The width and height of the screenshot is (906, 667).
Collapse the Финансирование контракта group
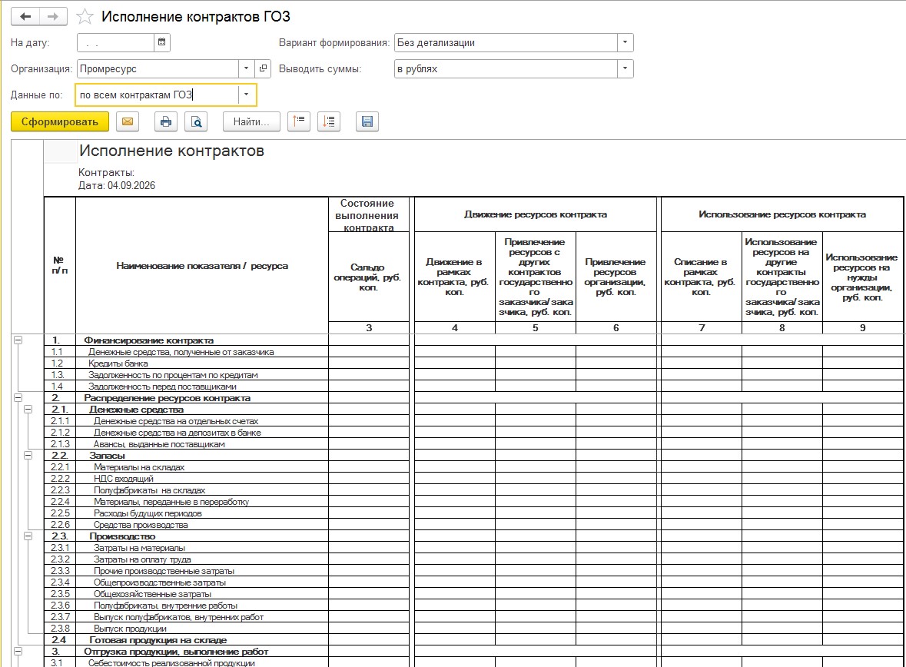18,340
